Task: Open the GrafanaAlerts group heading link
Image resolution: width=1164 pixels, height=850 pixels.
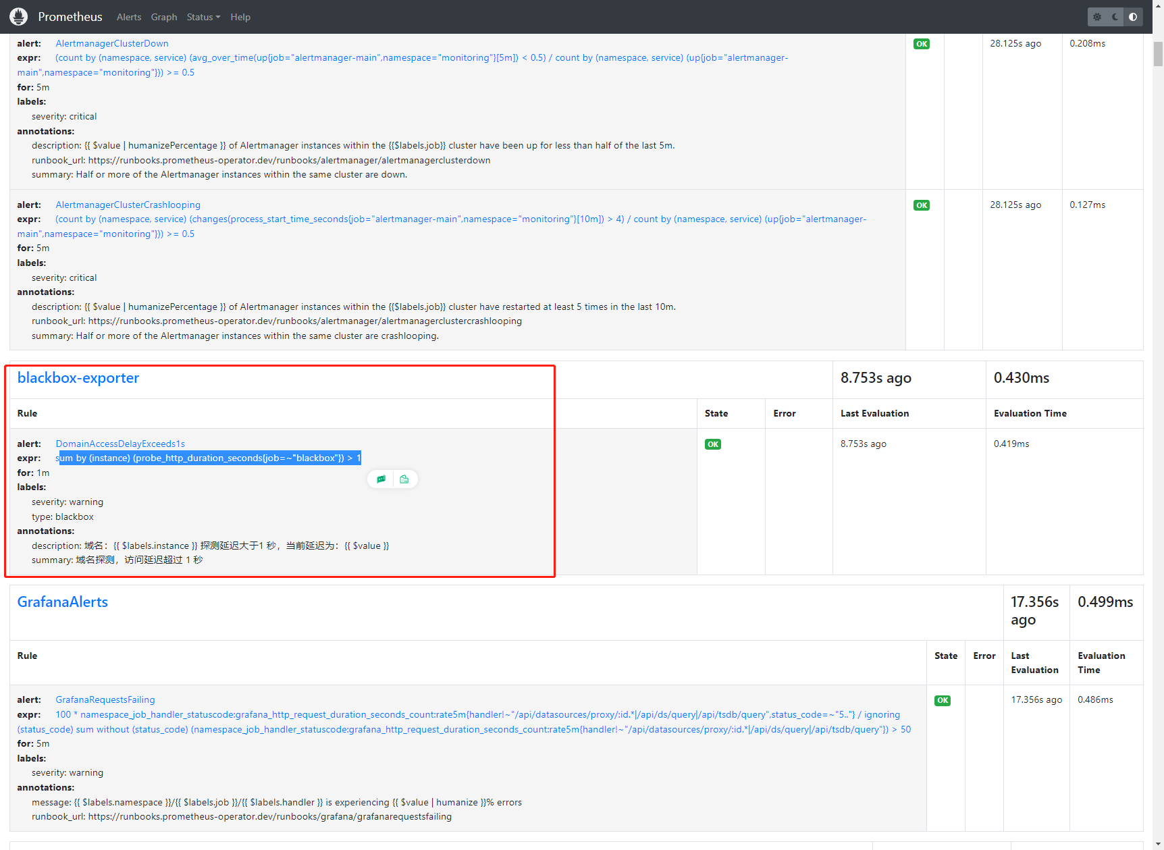Action: 63,602
